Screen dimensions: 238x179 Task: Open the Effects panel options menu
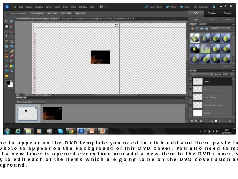233,24
